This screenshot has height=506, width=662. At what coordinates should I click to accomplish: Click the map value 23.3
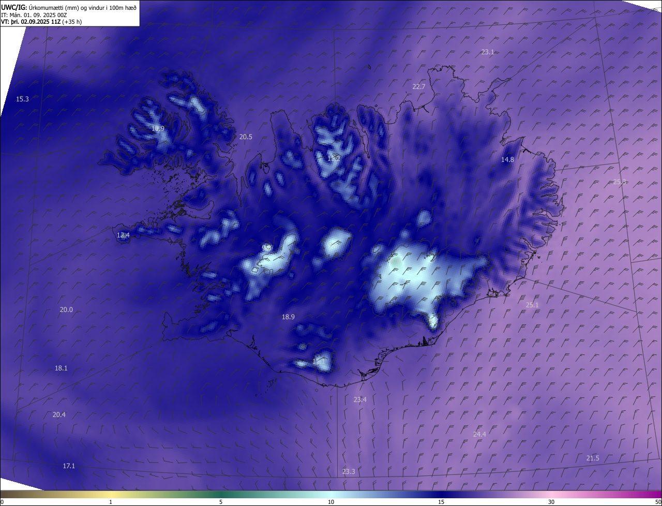point(349,471)
